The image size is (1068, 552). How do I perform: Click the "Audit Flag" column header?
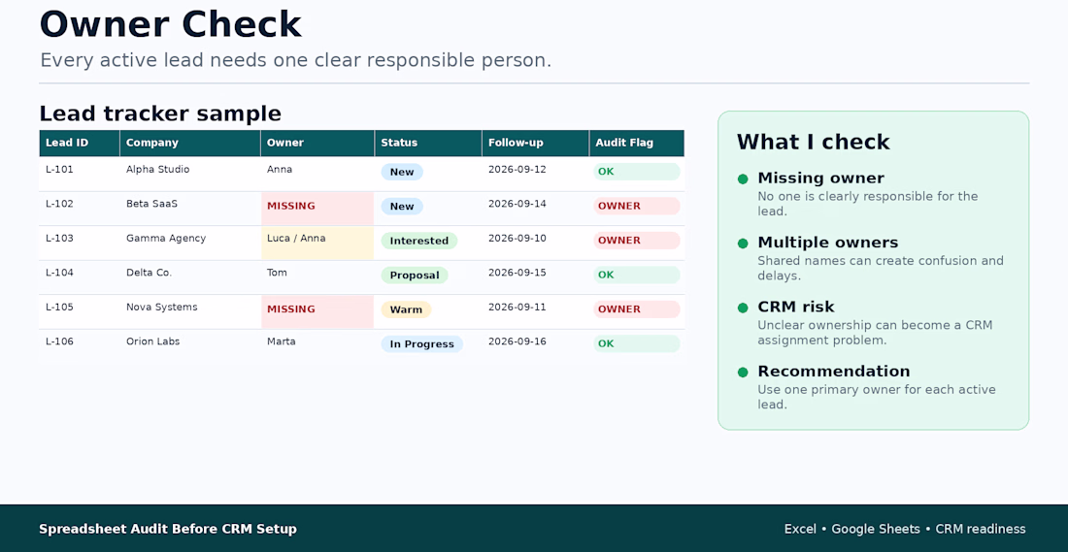pyautogui.click(x=636, y=143)
